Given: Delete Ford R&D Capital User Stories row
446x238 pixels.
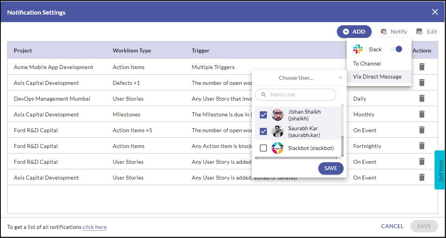Looking at the screenshot, I should pyautogui.click(x=422, y=161).
